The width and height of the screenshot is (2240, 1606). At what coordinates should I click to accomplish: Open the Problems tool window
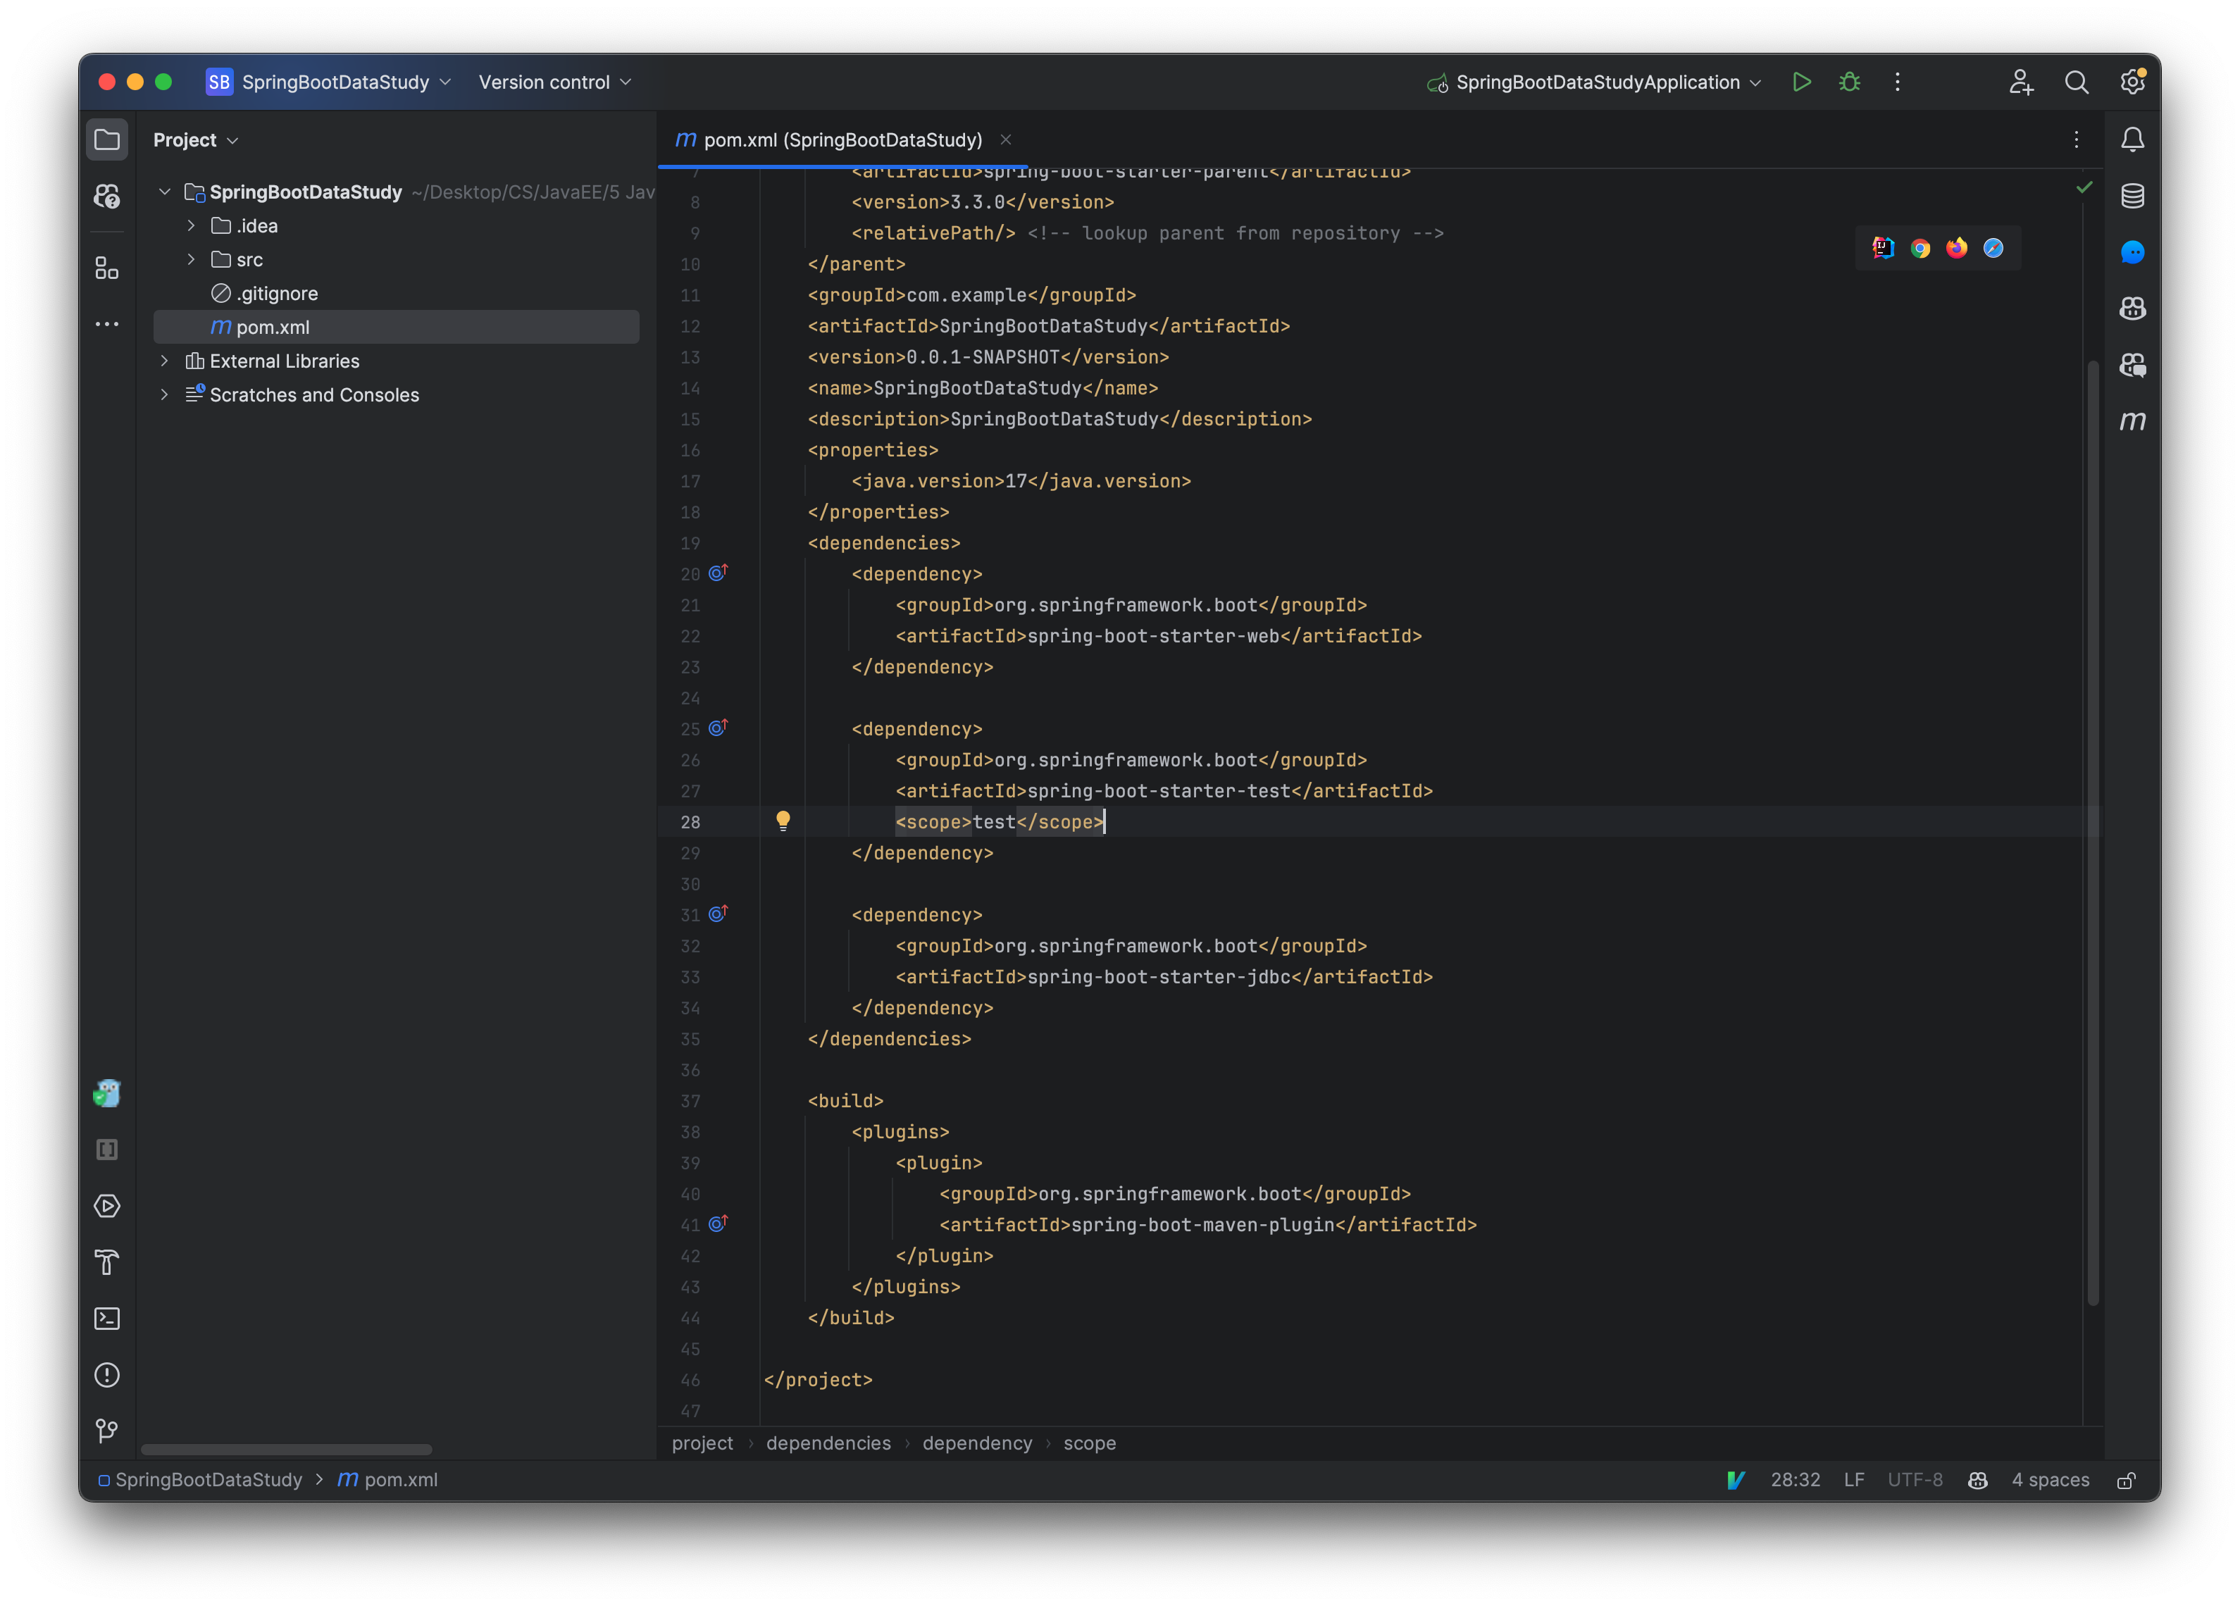108,1375
